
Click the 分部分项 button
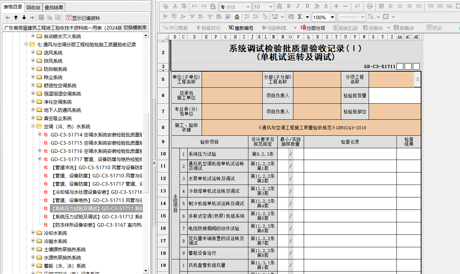coord(313,28)
